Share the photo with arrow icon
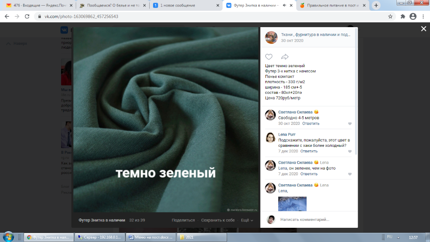430x242 pixels. 285,57
